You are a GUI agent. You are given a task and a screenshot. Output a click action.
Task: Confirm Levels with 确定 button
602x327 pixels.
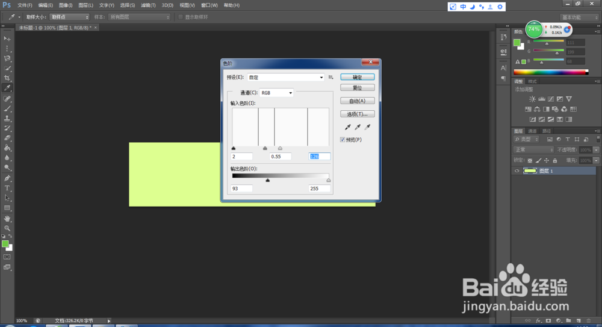(358, 77)
